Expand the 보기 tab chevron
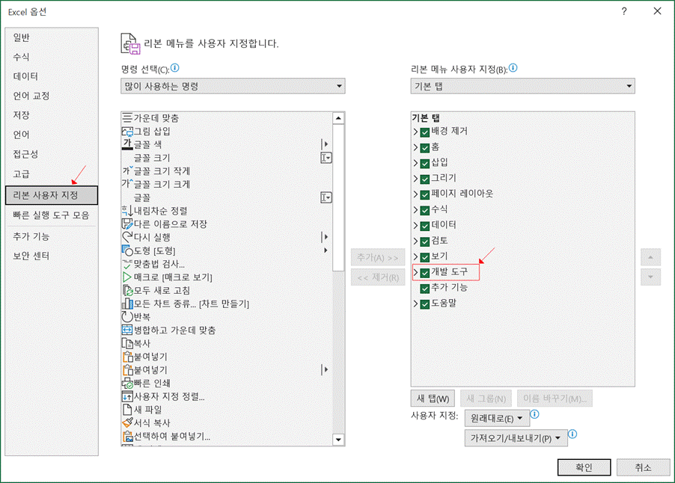The image size is (675, 483). click(x=415, y=256)
